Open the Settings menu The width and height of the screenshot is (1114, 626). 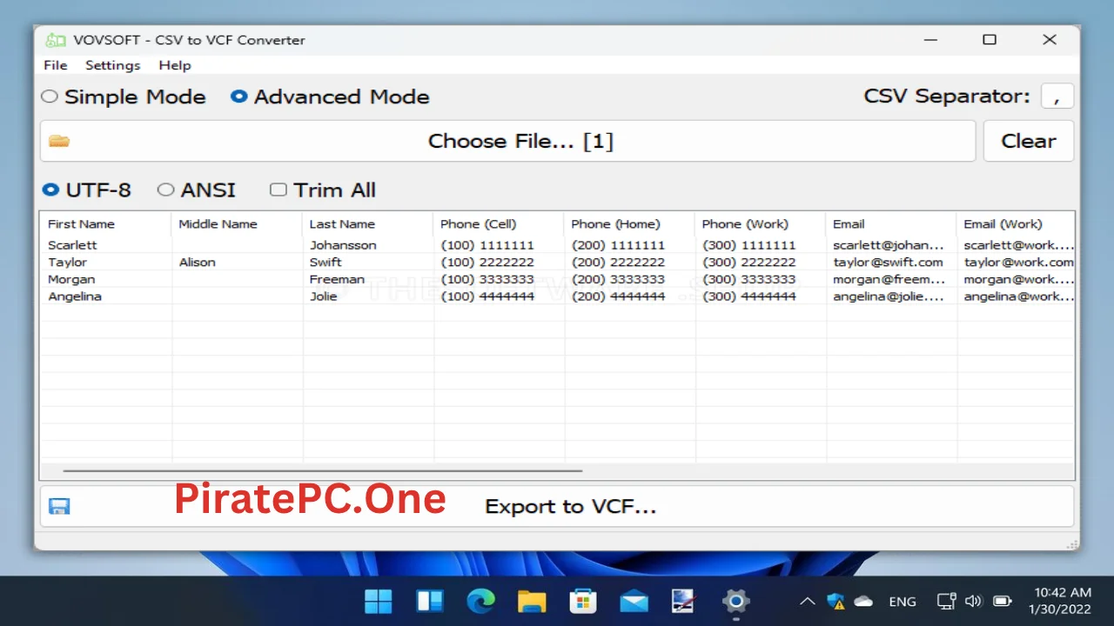tap(112, 65)
